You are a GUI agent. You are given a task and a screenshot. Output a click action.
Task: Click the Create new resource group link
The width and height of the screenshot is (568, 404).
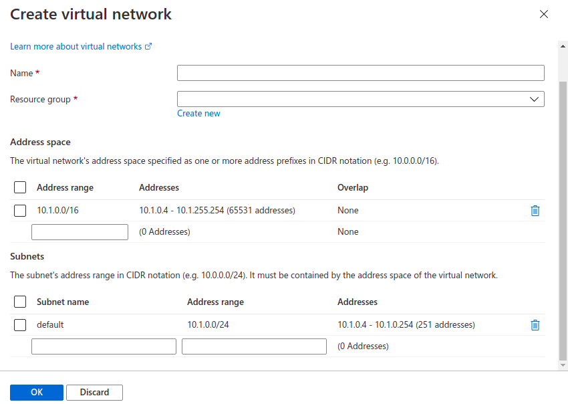198,114
